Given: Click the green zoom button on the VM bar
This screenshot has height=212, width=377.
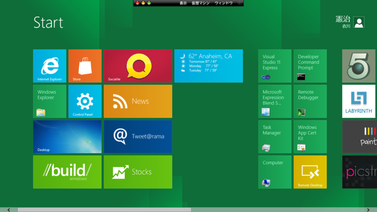Looking at the screenshot, I should pyautogui.click(x=149, y=3).
